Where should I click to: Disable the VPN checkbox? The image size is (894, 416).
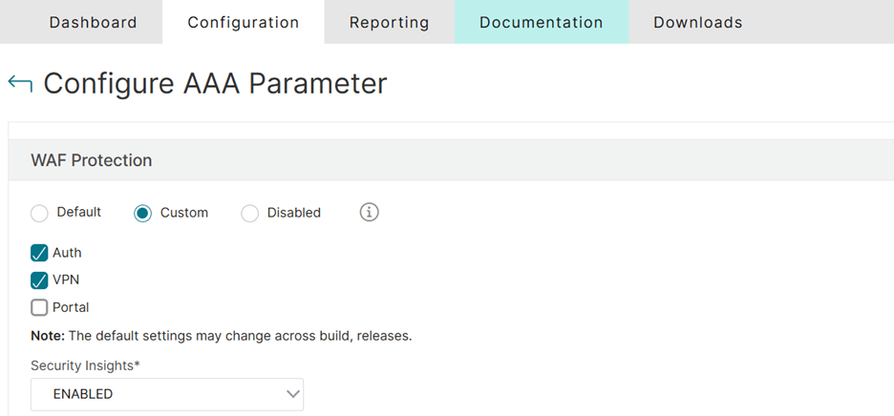click(x=40, y=281)
